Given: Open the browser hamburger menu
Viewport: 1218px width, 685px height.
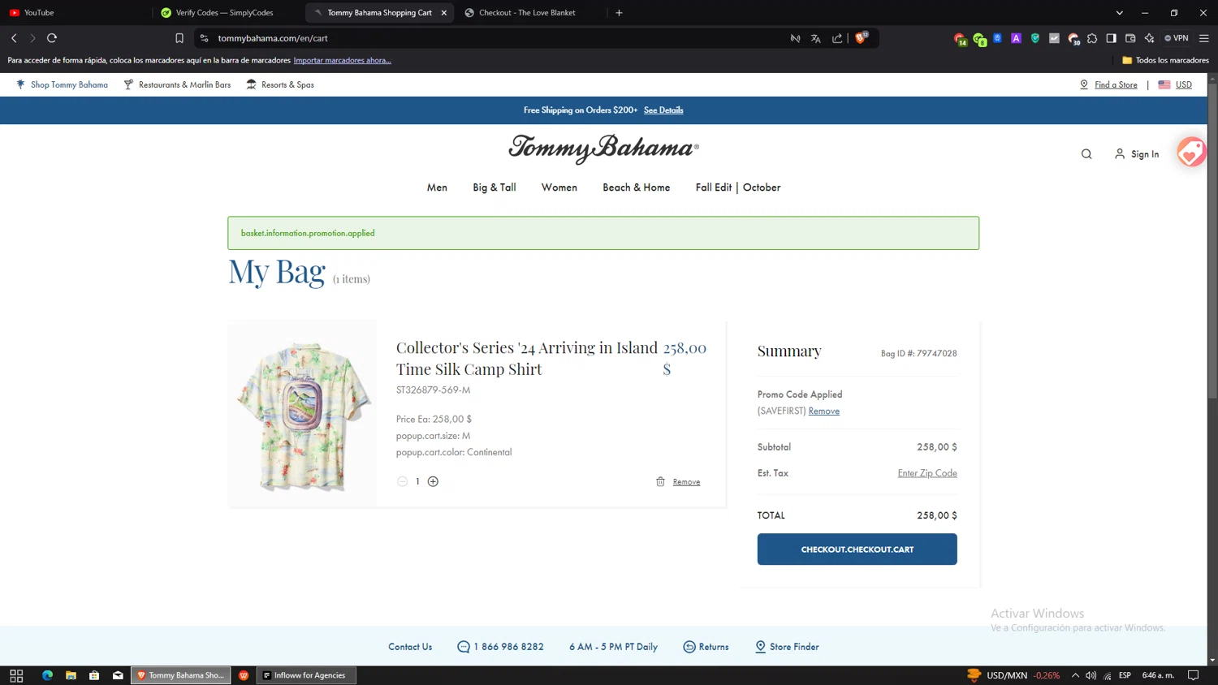Looking at the screenshot, I should pyautogui.click(x=1204, y=38).
